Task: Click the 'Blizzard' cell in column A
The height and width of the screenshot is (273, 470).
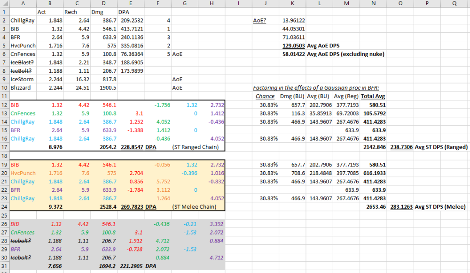Action: click(21, 88)
